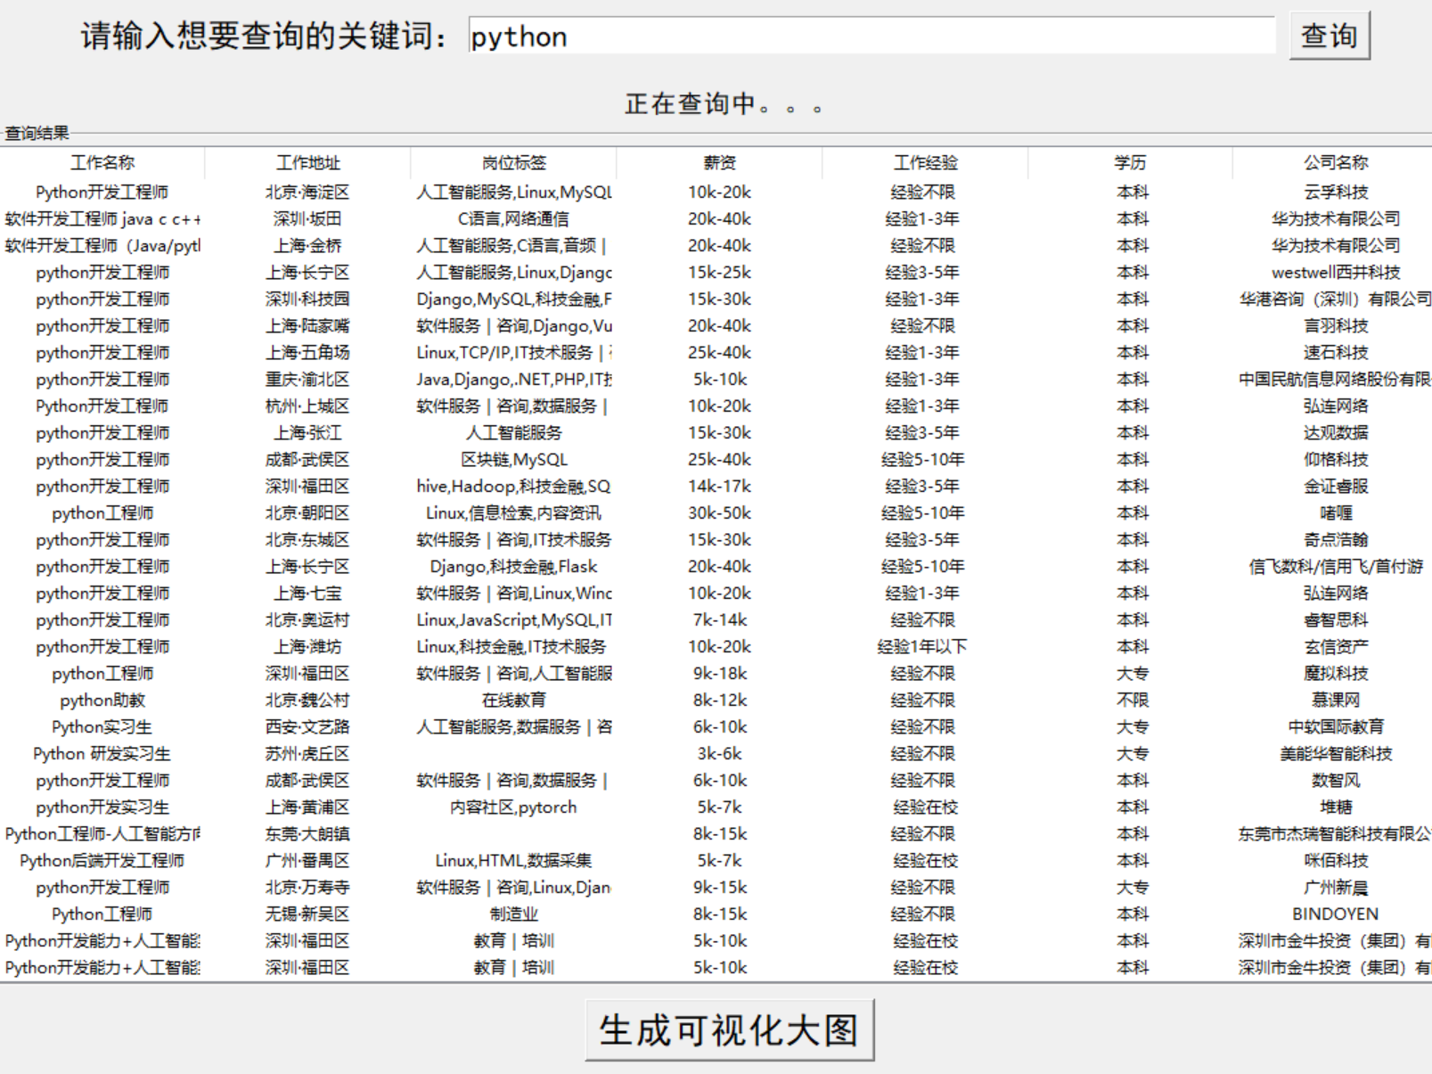1432x1074 pixels.
Task: Click the Python后端开发工程师 job title
Action: tap(102, 860)
